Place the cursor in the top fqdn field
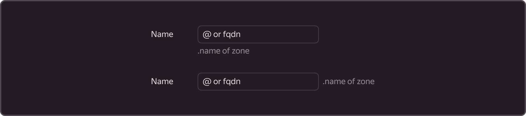Viewport: 526px width, 116px height. pos(258,34)
